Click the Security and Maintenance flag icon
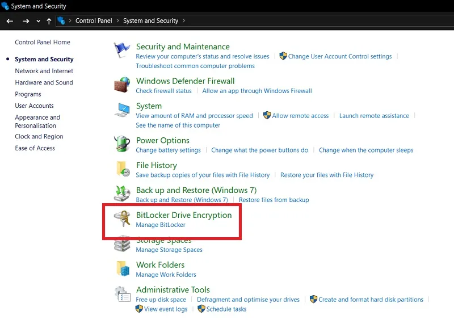This screenshot has width=454, height=332. click(121, 50)
